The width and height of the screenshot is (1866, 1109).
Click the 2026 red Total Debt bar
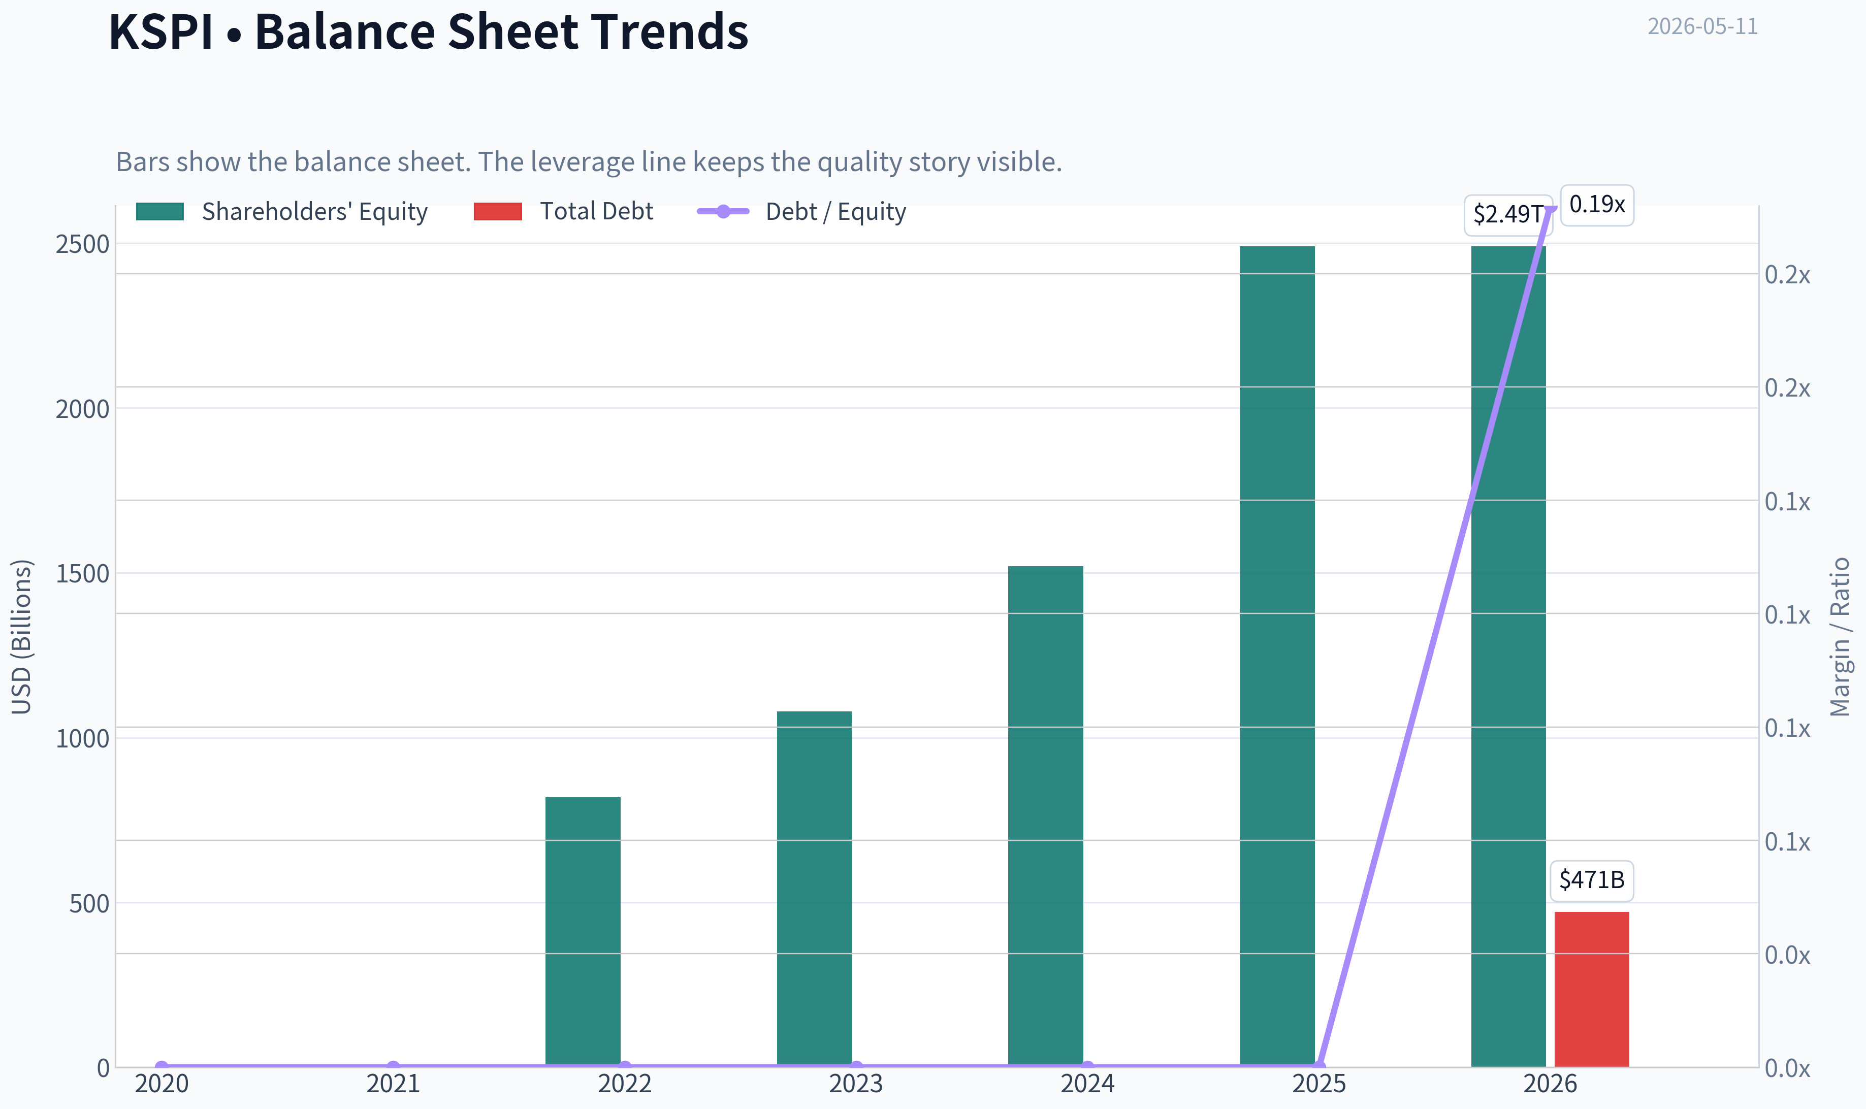coord(1592,989)
